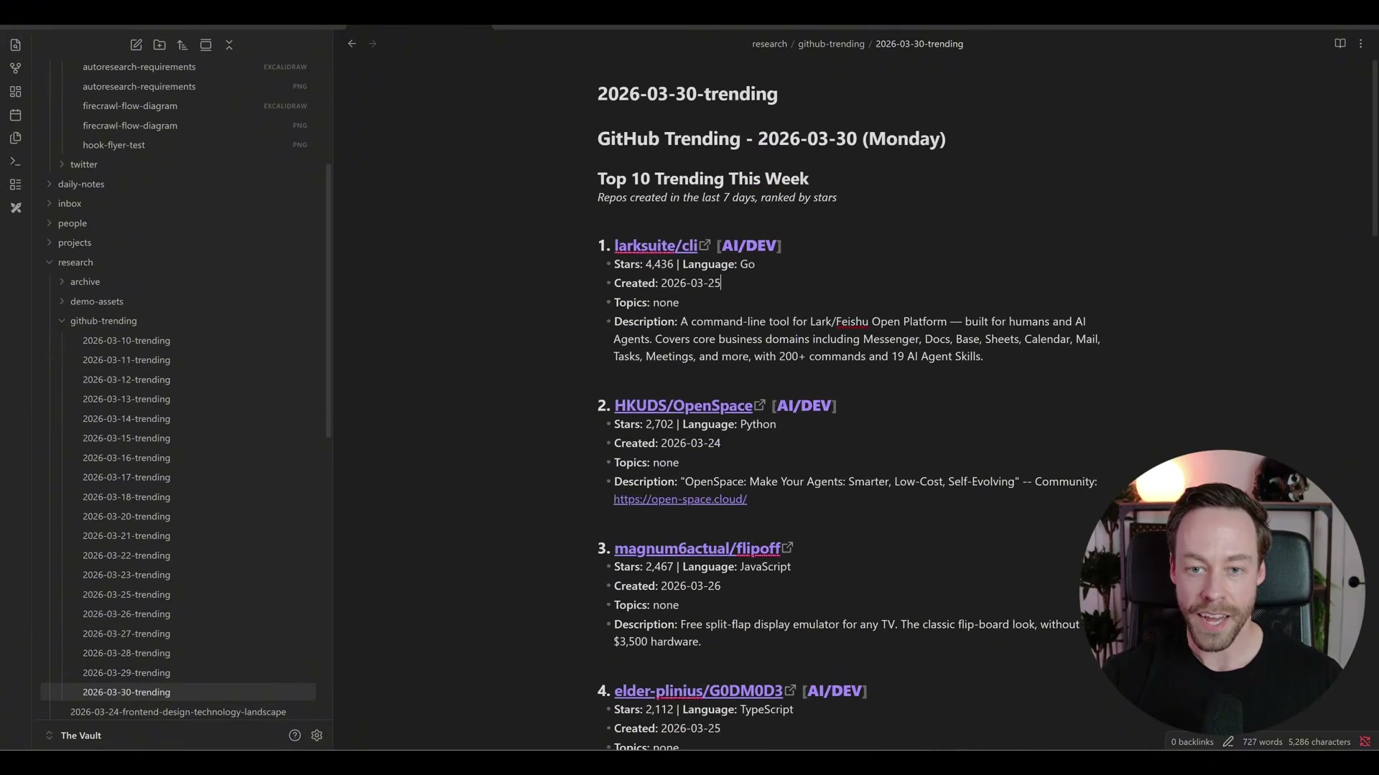Open the command palette terminal icon
Screen dimensions: 1379x775
click(x=16, y=161)
